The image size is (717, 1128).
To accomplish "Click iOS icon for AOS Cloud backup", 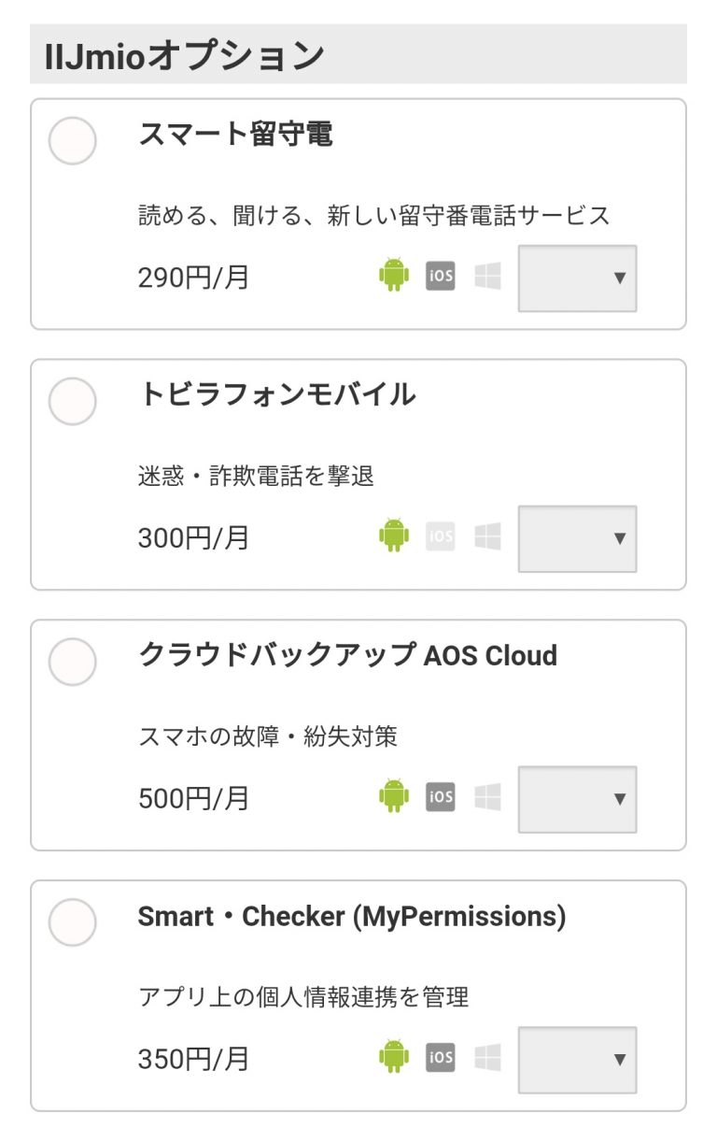I will tap(441, 796).
